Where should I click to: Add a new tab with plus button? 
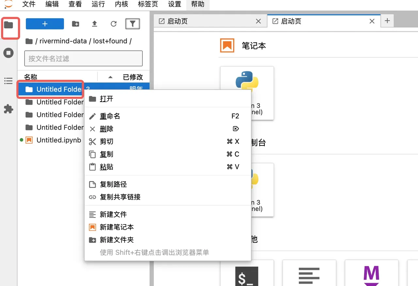[x=387, y=21]
